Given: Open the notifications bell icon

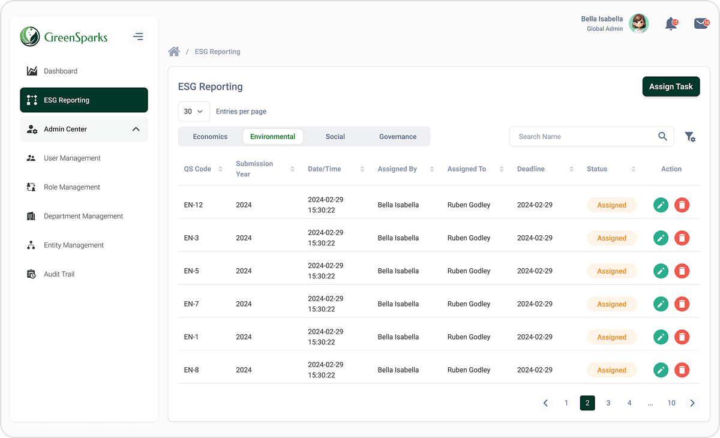Looking at the screenshot, I should 671,23.
